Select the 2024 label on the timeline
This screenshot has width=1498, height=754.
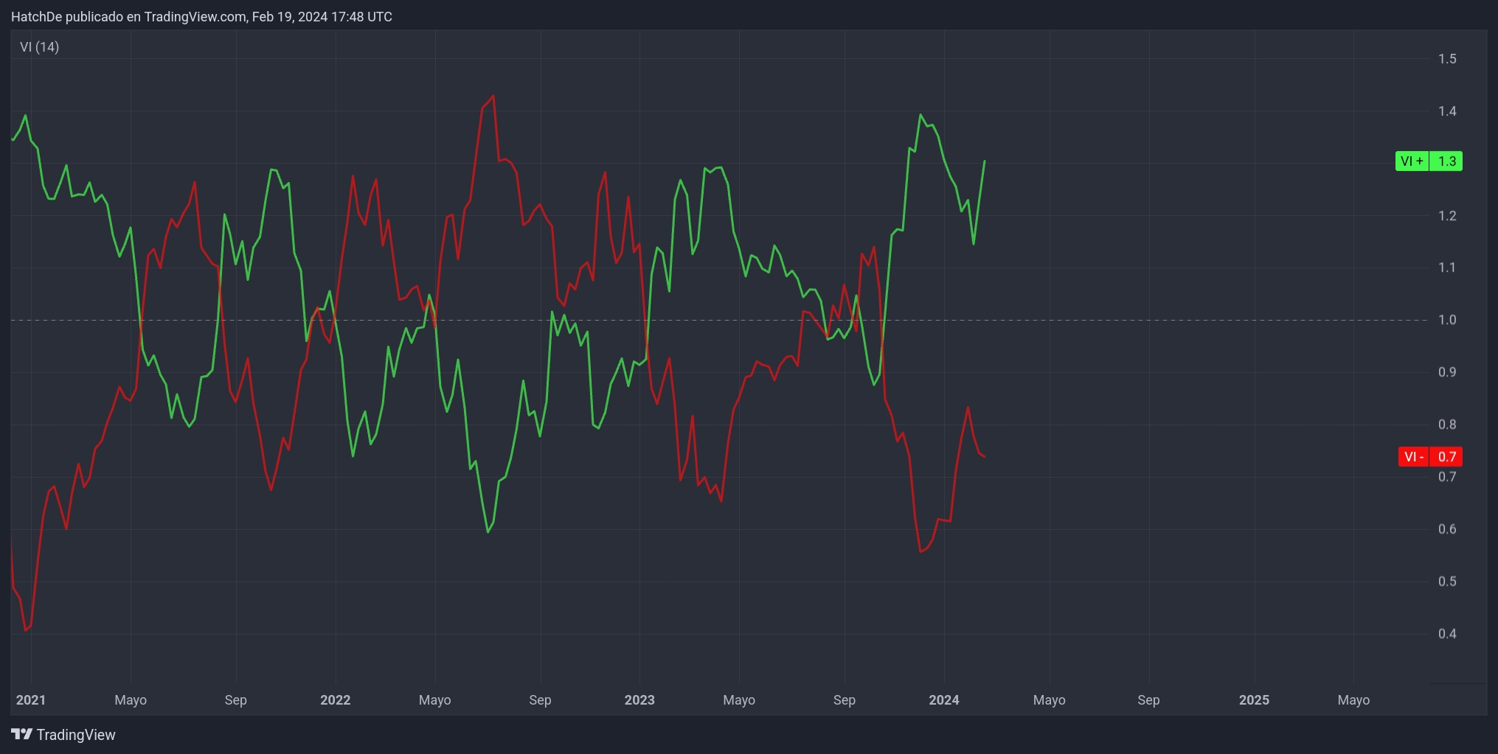944,700
